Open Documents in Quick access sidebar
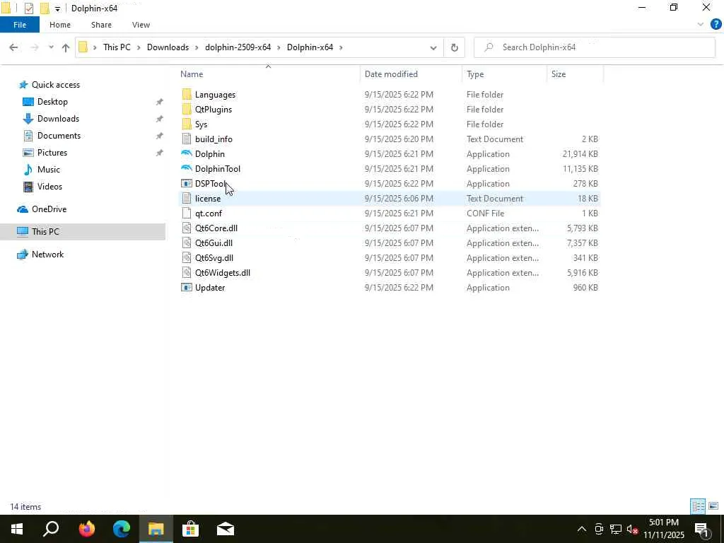Screen dimensions: 724x543 coord(59,135)
